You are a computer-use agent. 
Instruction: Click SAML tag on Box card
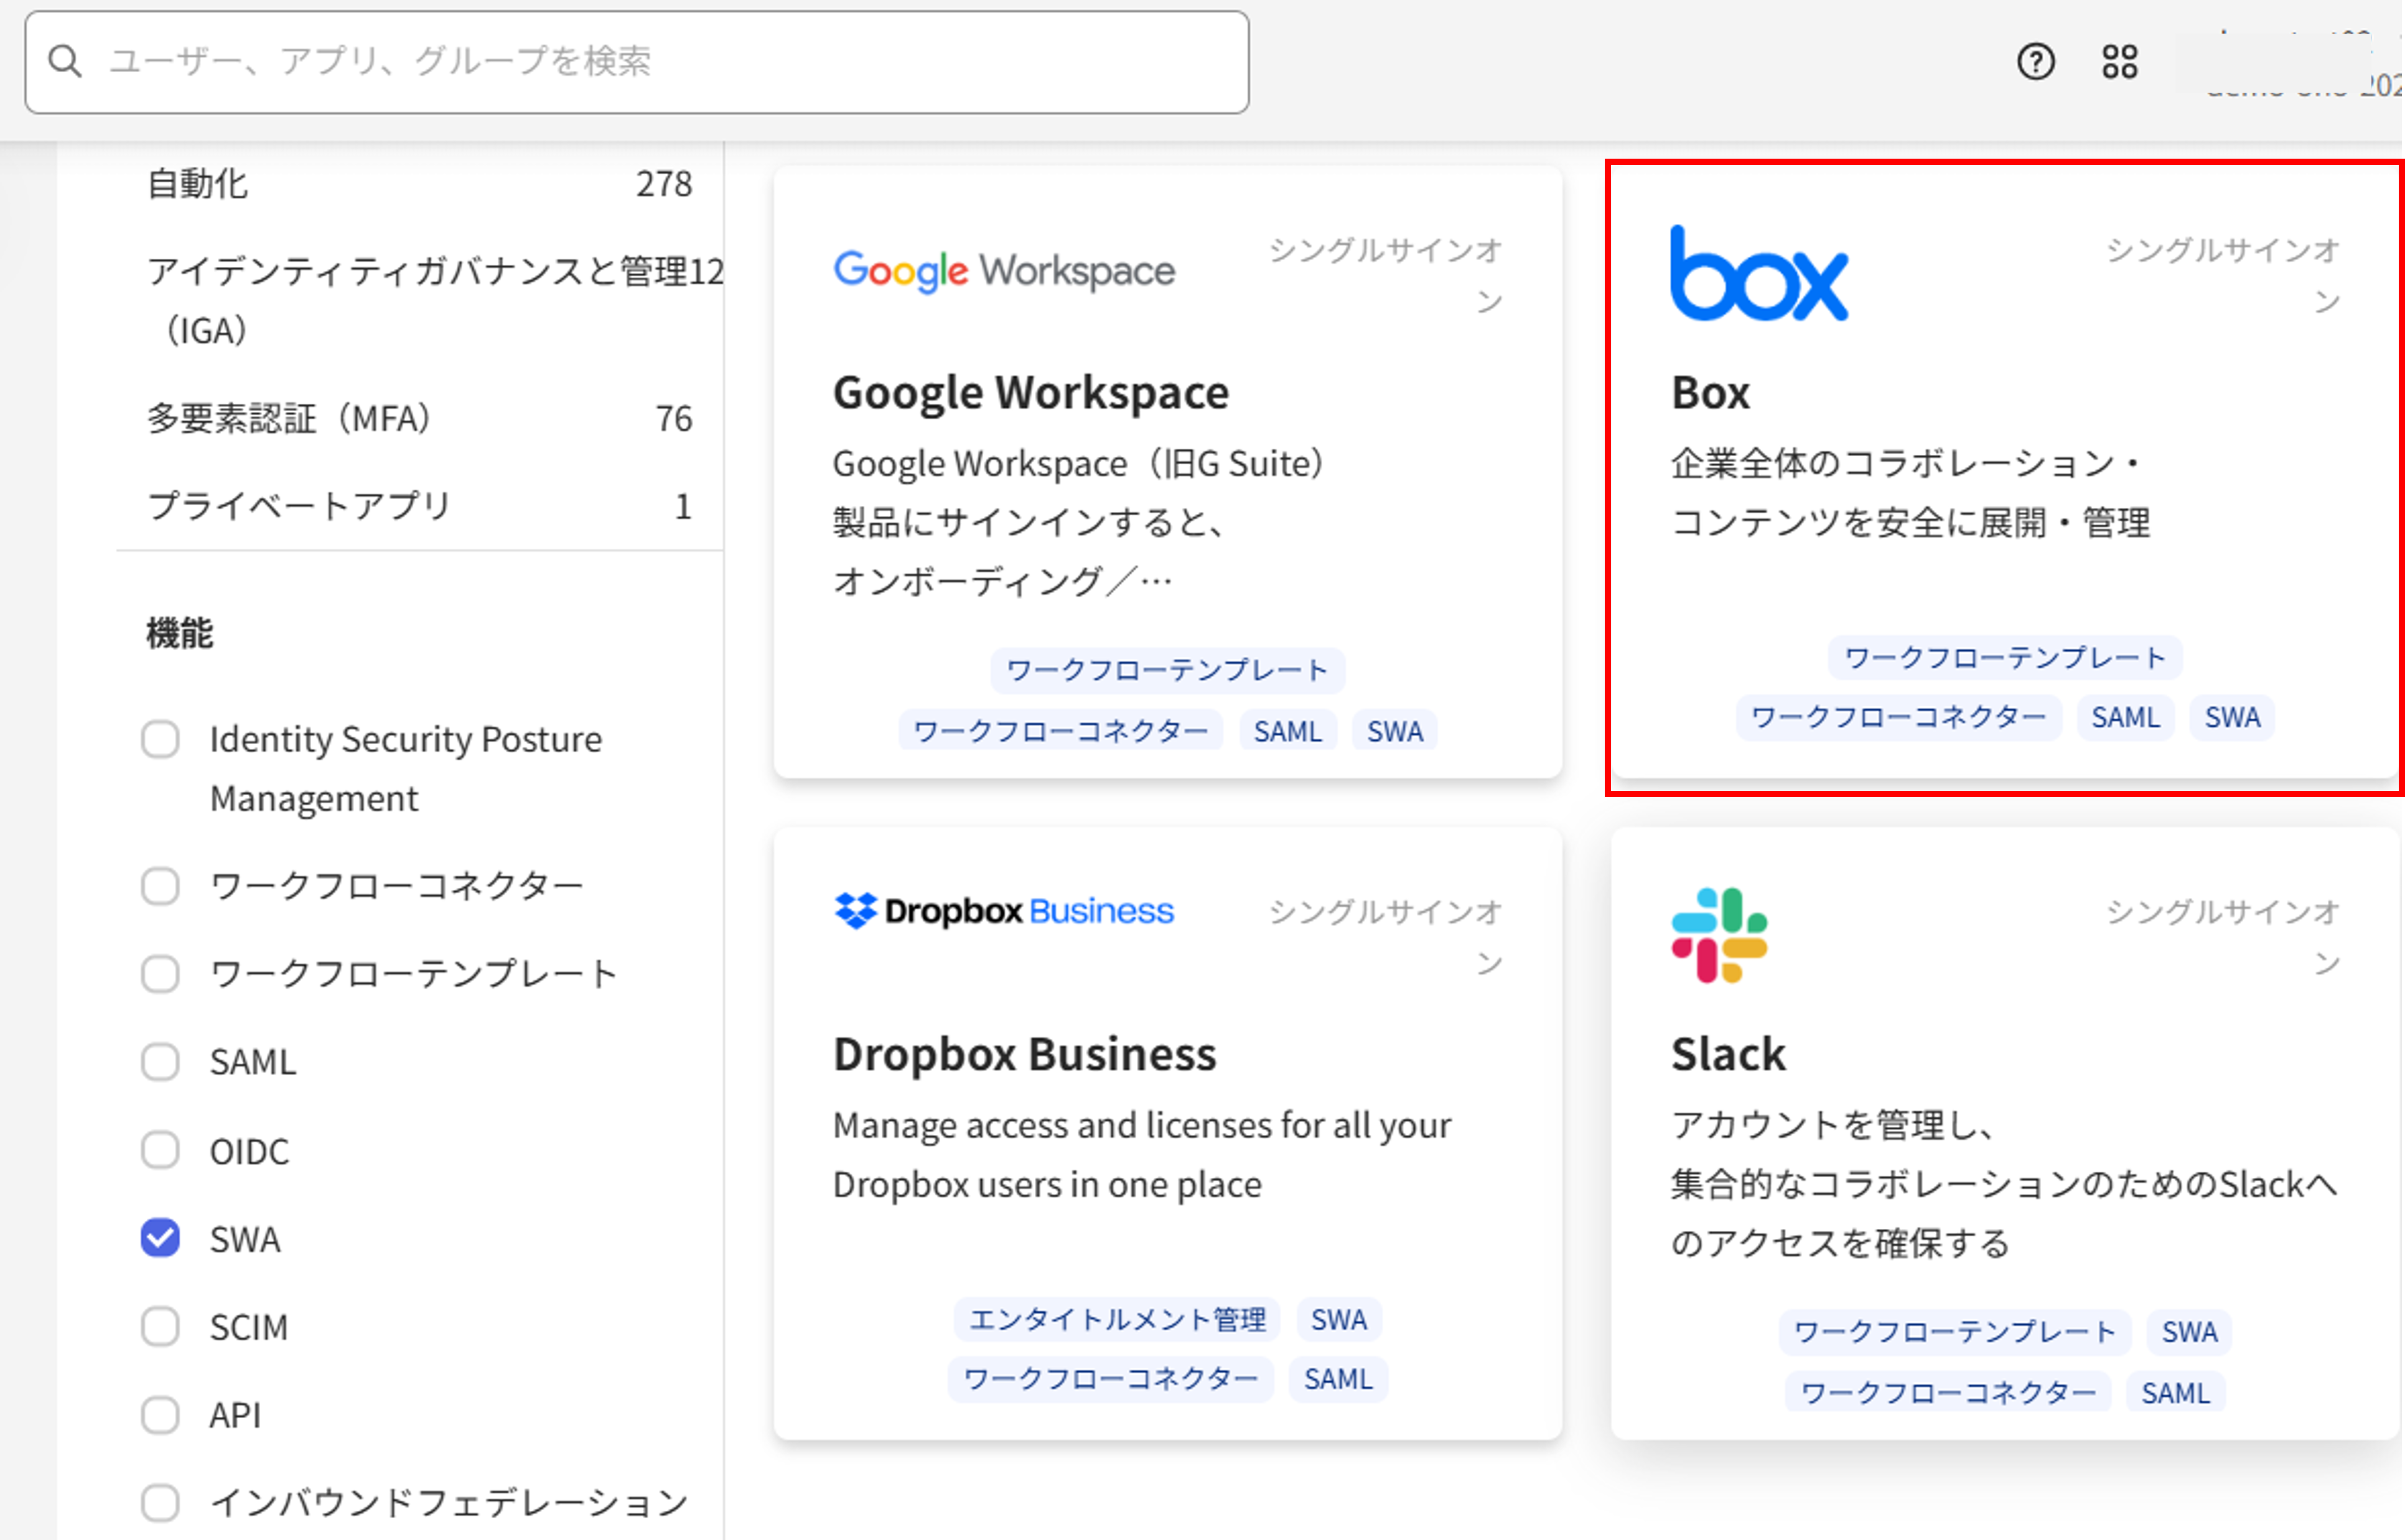(2125, 717)
